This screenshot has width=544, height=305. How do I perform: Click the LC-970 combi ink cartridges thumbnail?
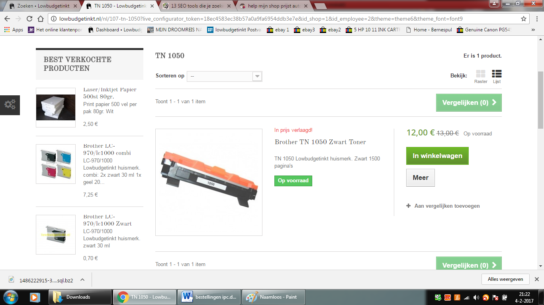click(56, 164)
